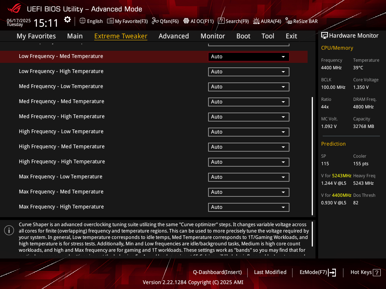Select the Extreme Tweaker tab
The height and width of the screenshot is (289, 386).
[x=121, y=36]
